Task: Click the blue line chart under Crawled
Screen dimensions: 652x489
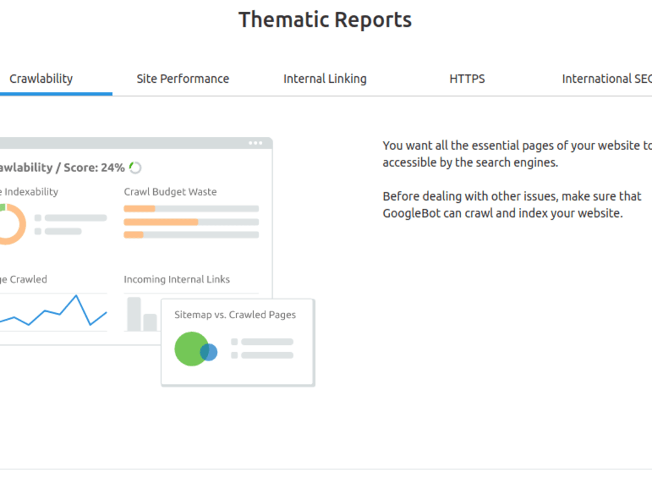Action: (53, 310)
